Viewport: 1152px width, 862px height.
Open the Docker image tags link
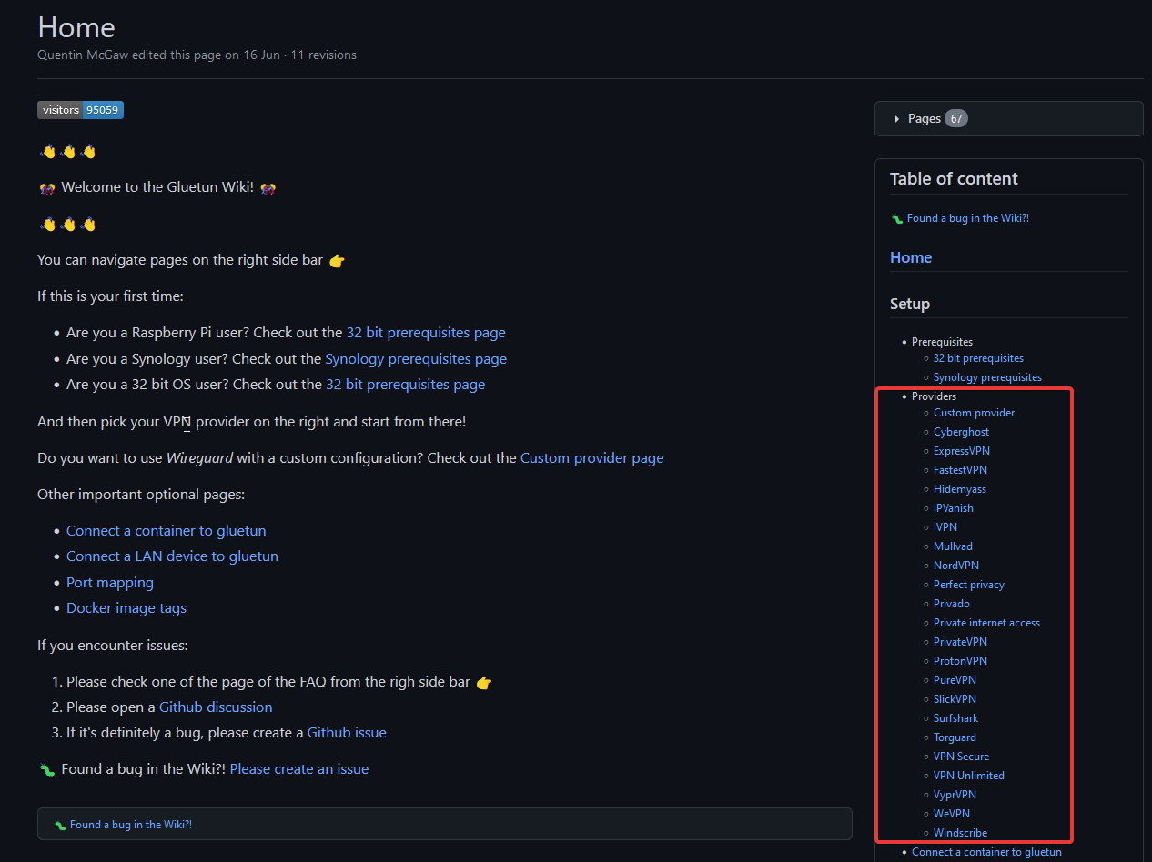[x=126, y=608]
